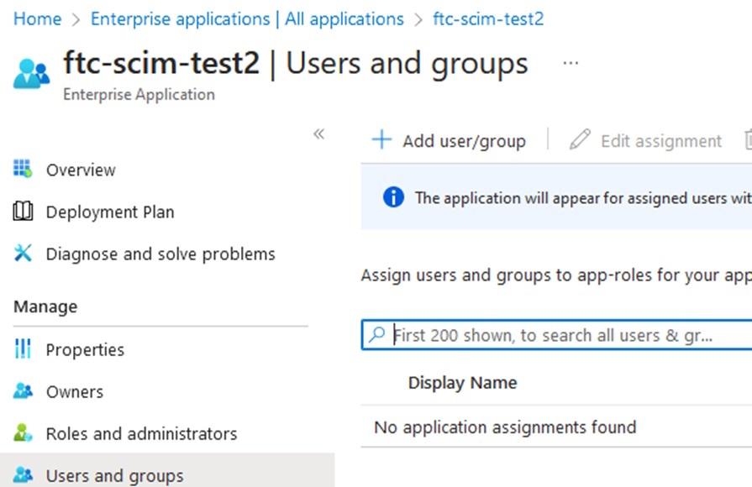Open the Overview menu entry
Screen dimensions: 752x487
(x=81, y=170)
